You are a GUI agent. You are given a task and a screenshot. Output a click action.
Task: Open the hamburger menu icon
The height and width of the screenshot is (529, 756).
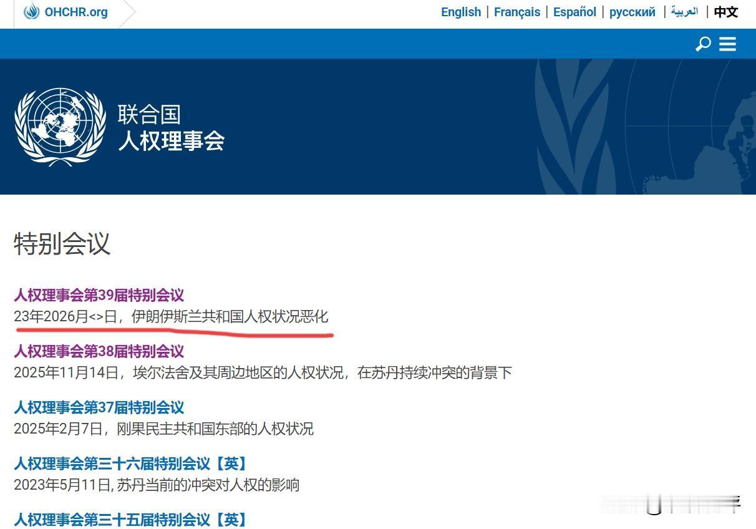727,44
